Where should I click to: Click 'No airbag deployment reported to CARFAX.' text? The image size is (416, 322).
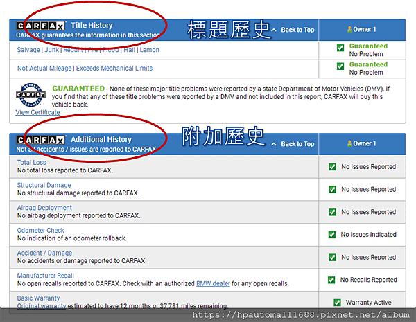click(78, 216)
